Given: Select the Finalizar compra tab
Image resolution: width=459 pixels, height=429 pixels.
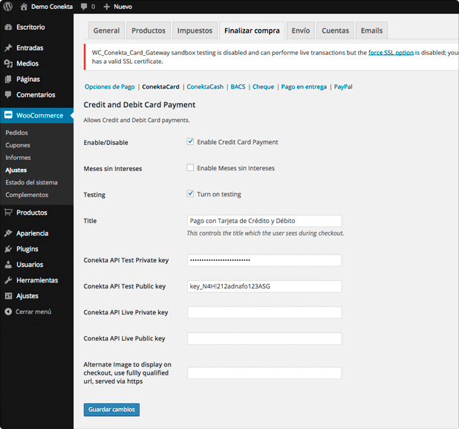Looking at the screenshot, I should (252, 30).
